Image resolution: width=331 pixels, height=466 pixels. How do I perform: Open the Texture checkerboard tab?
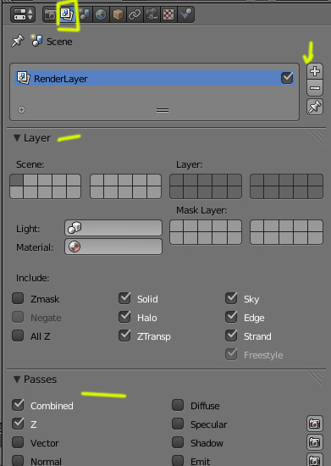tap(168, 14)
